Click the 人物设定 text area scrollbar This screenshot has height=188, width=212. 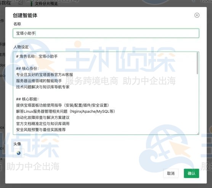198,63
